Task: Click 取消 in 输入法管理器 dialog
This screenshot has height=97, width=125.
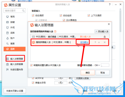Action: 102,73
